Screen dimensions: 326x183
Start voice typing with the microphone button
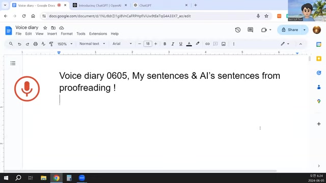[27, 89]
